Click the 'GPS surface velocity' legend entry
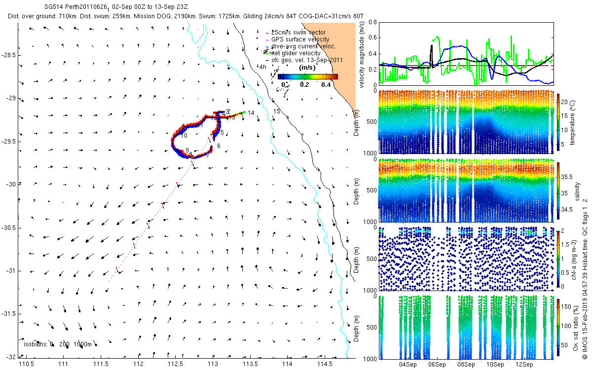Image resolution: width=592 pixels, height=370 pixels. coord(300,39)
